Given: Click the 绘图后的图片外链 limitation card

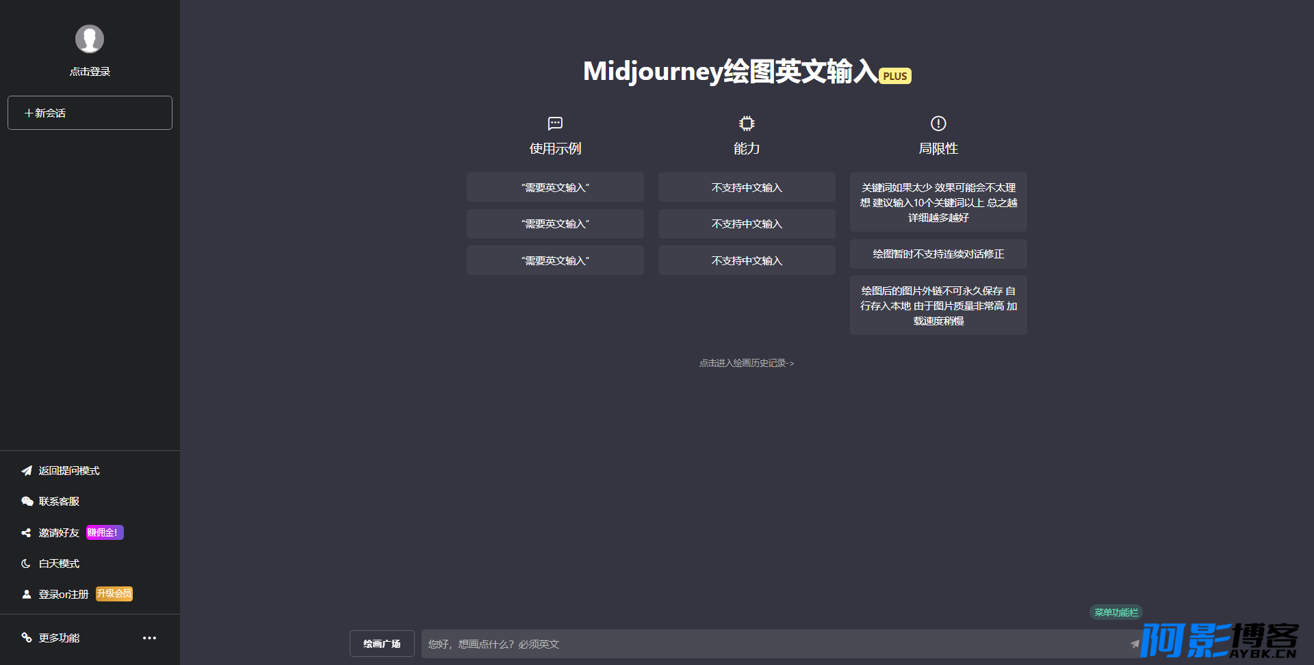Looking at the screenshot, I should tap(938, 306).
